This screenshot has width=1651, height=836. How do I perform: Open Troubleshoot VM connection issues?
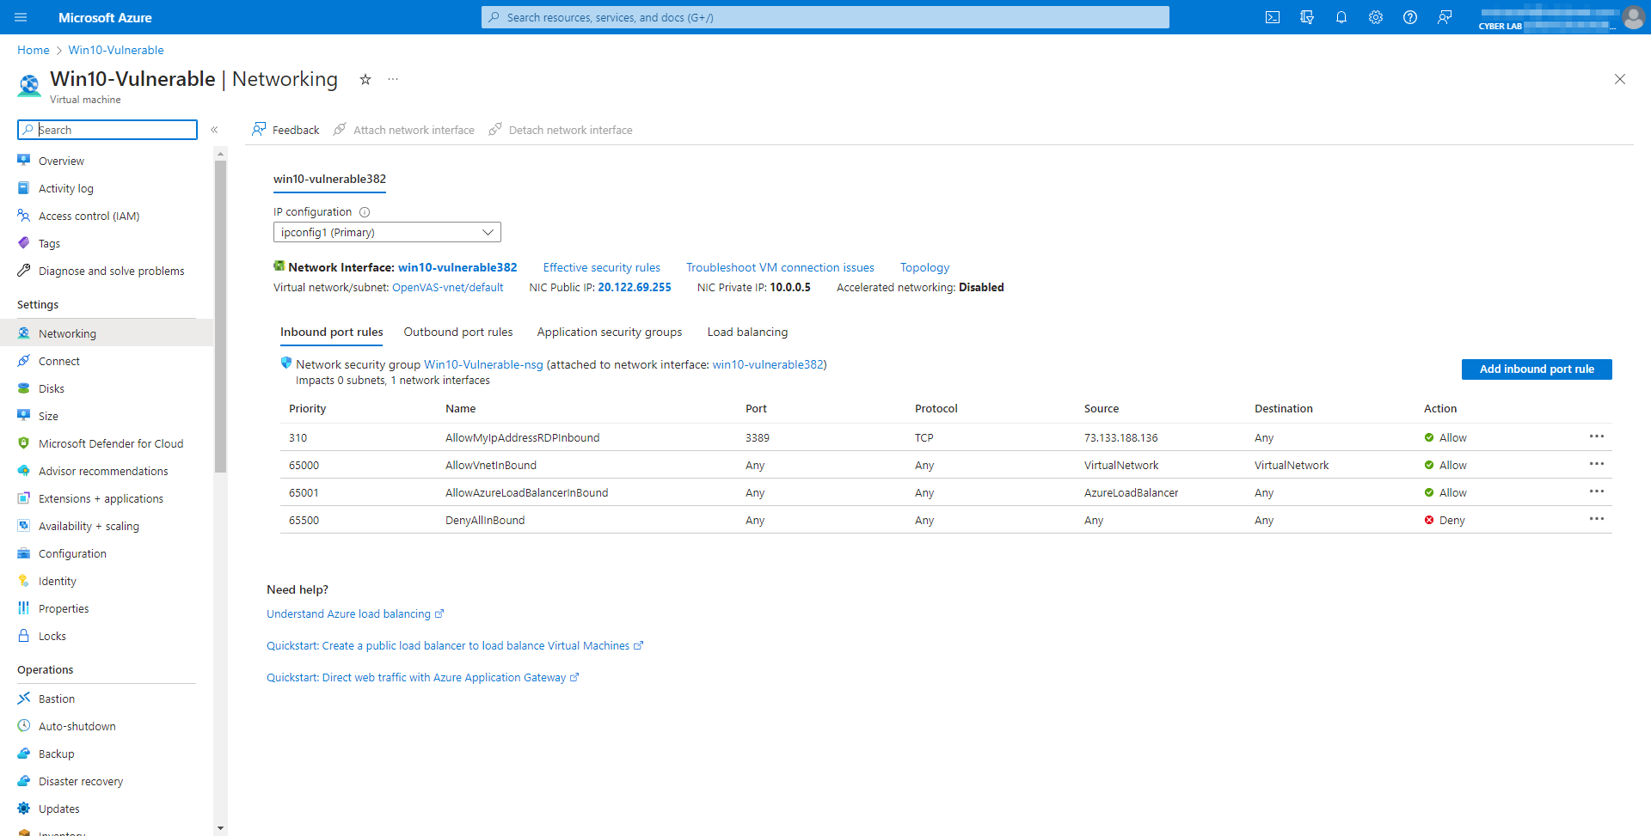(x=780, y=267)
